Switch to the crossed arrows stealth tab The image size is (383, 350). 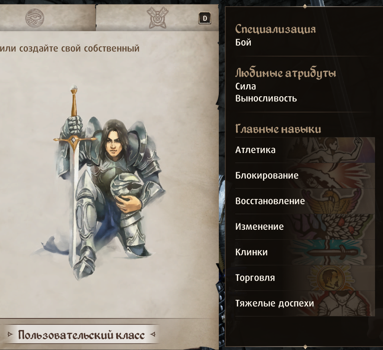157,18
